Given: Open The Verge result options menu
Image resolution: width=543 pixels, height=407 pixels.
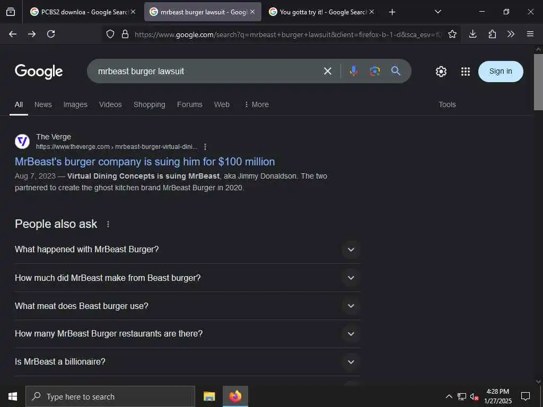Looking at the screenshot, I should [x=205, y=147].
